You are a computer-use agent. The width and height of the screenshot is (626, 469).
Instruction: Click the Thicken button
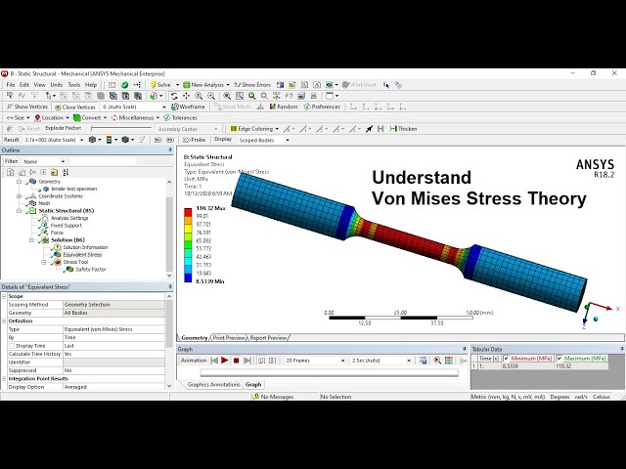403,128
